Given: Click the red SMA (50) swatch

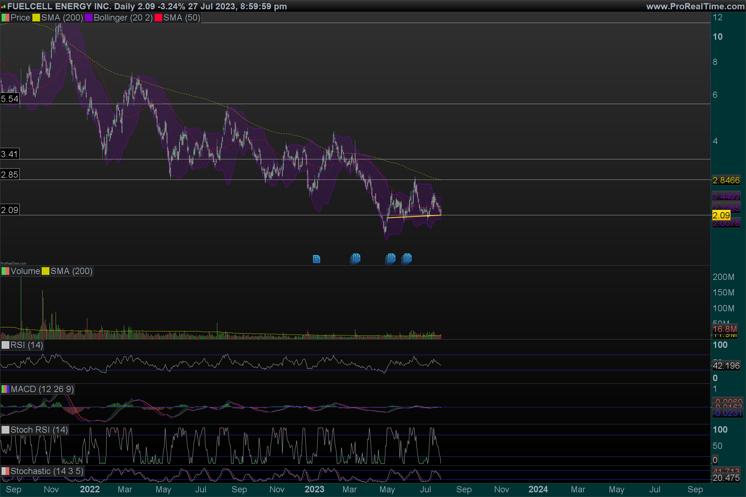Looking at the screenshot, I should point(158,18).
